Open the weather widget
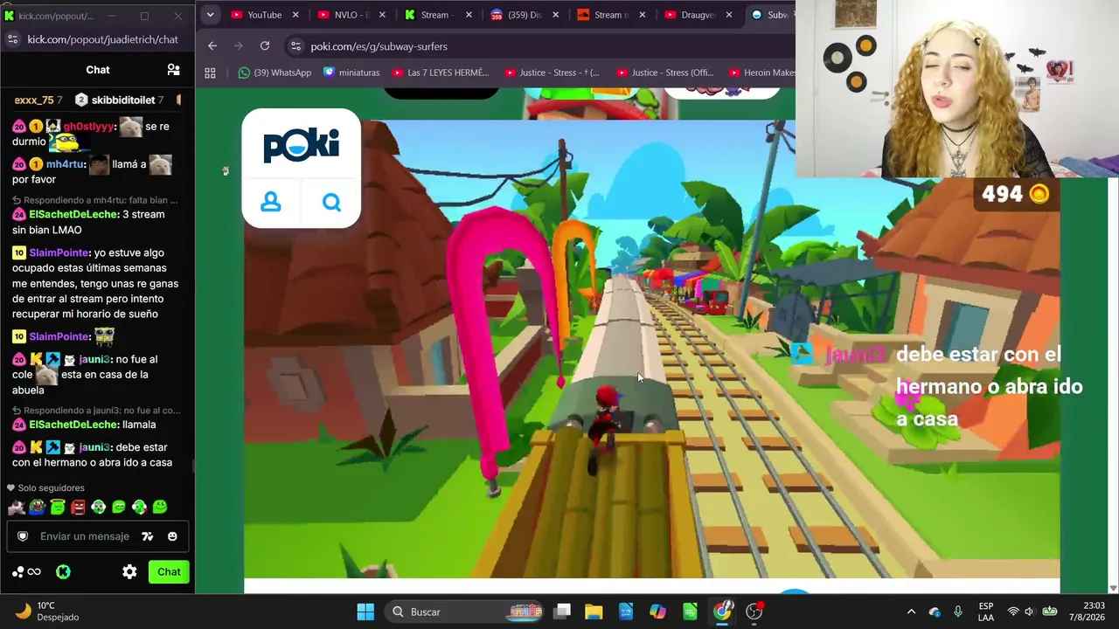This screenshot has height=629, width=1119. [x=48, y=612]
